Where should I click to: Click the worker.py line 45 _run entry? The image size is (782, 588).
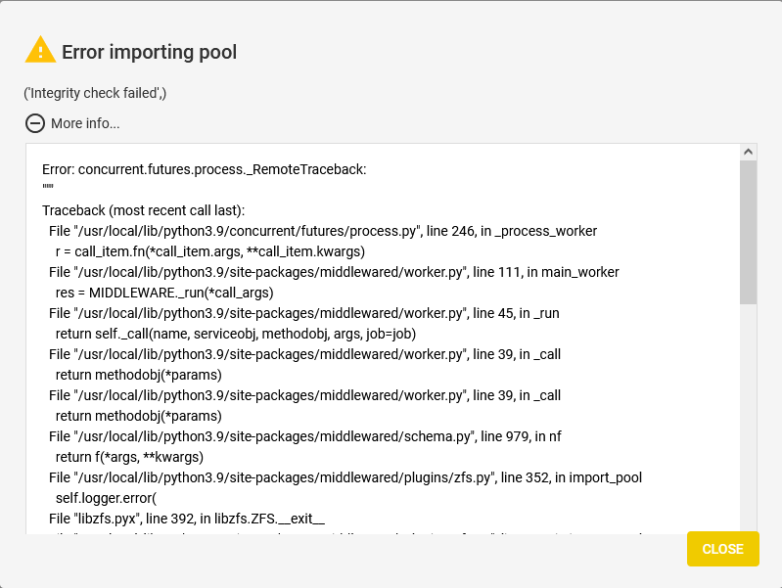(x=303, y=313)
